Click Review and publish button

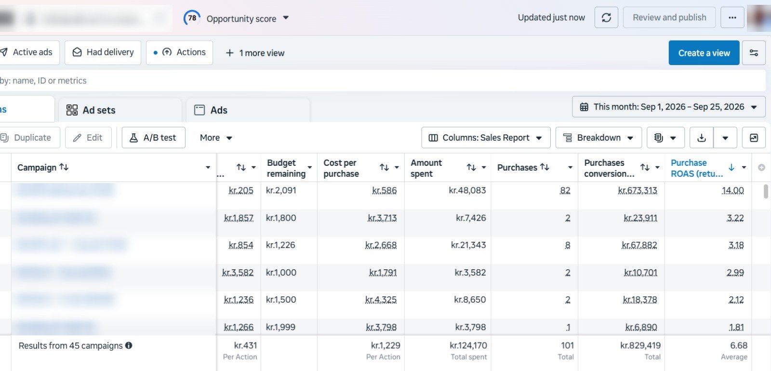[669, 18]
